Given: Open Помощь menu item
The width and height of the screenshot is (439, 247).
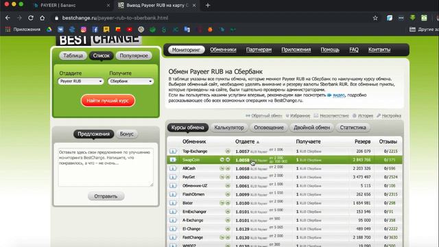Looking at the screenshot, I should [330, 49].
